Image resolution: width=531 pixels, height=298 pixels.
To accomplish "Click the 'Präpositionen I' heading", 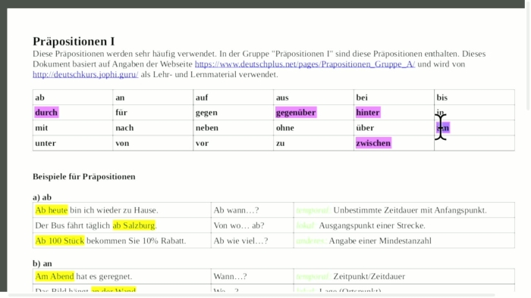I will coord(74,41).
